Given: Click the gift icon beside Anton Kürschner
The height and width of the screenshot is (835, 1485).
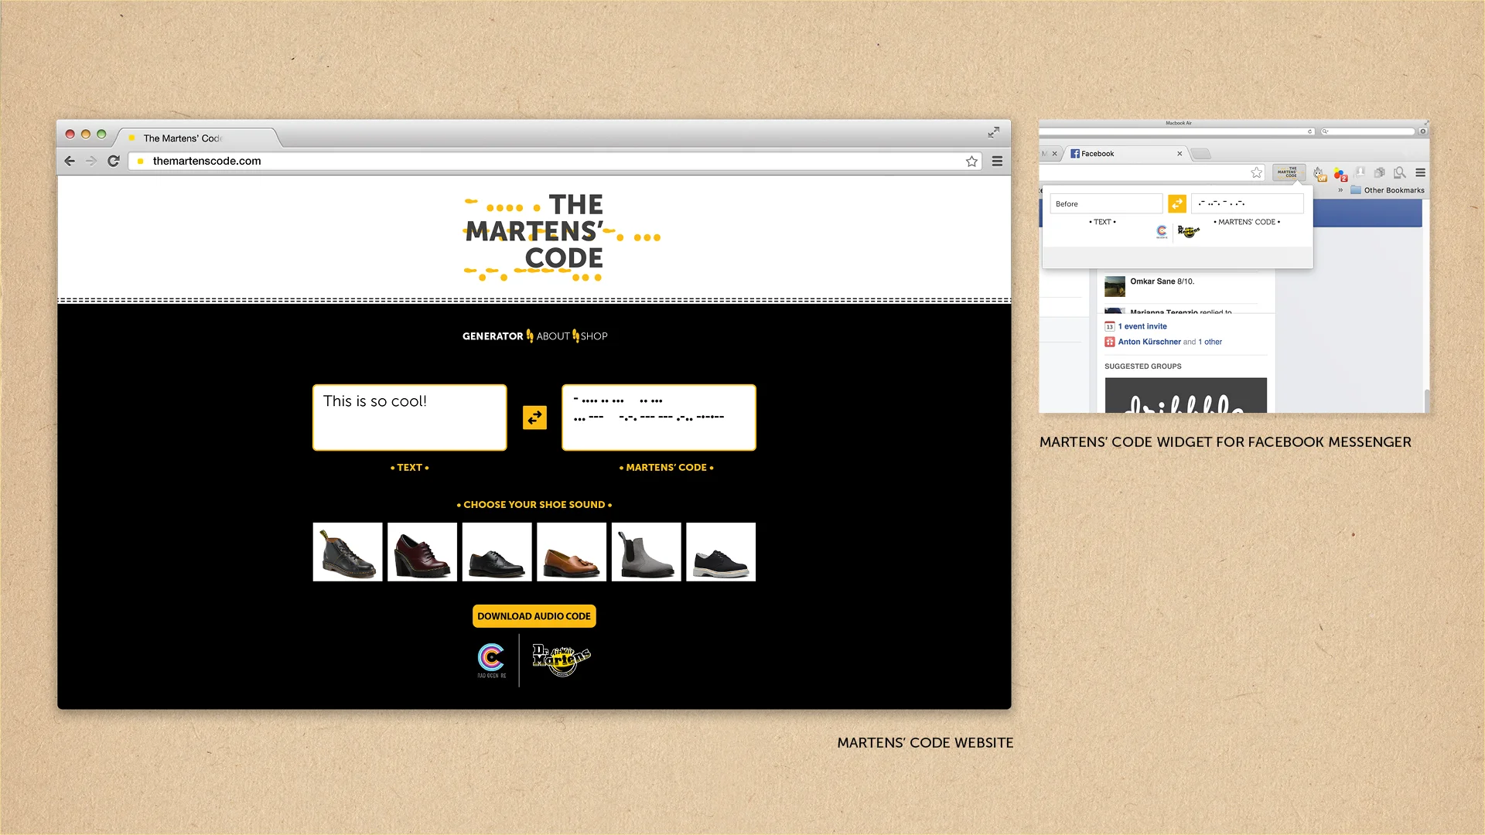Looking at the screenshot, I should pyautogui.click(x=1109, y=342).
